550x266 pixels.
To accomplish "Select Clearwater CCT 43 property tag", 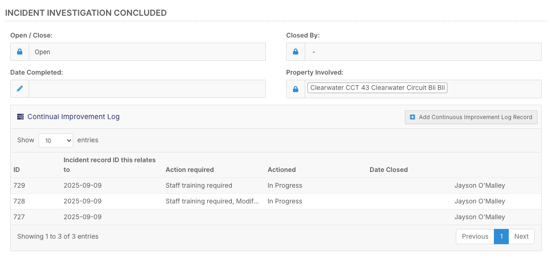I will tap(377, 88).
